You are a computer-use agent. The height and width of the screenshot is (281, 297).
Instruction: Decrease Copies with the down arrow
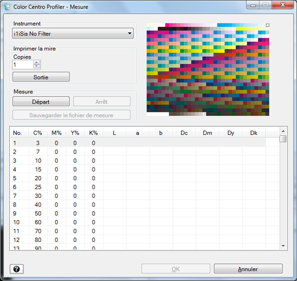(x=37, y=66)
